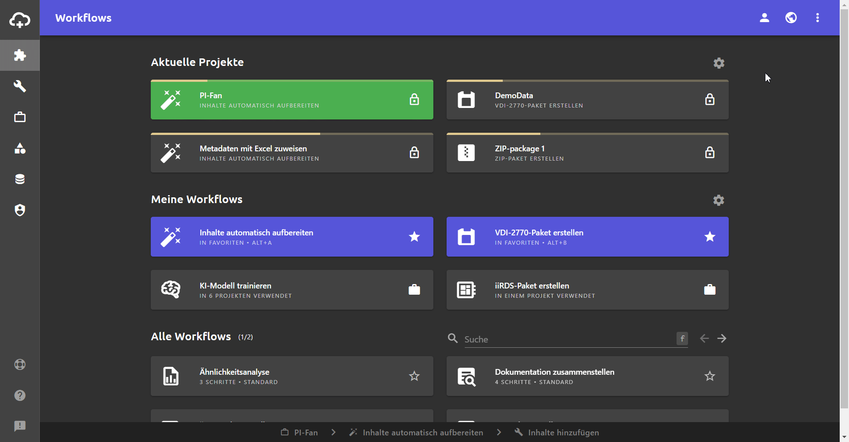The height and width of the screenshot is (442, 849).
Task: Click lock icon on ZIP-package 1
Action: click(x=710, y=153)
